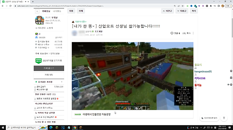Viewport: 233px width, 130px height.
Task: Open the extensions puzzle icon
Action: pos(211,6)
